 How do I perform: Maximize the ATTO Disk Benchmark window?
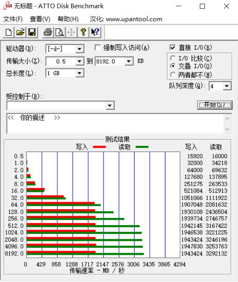tap(202, 6)
